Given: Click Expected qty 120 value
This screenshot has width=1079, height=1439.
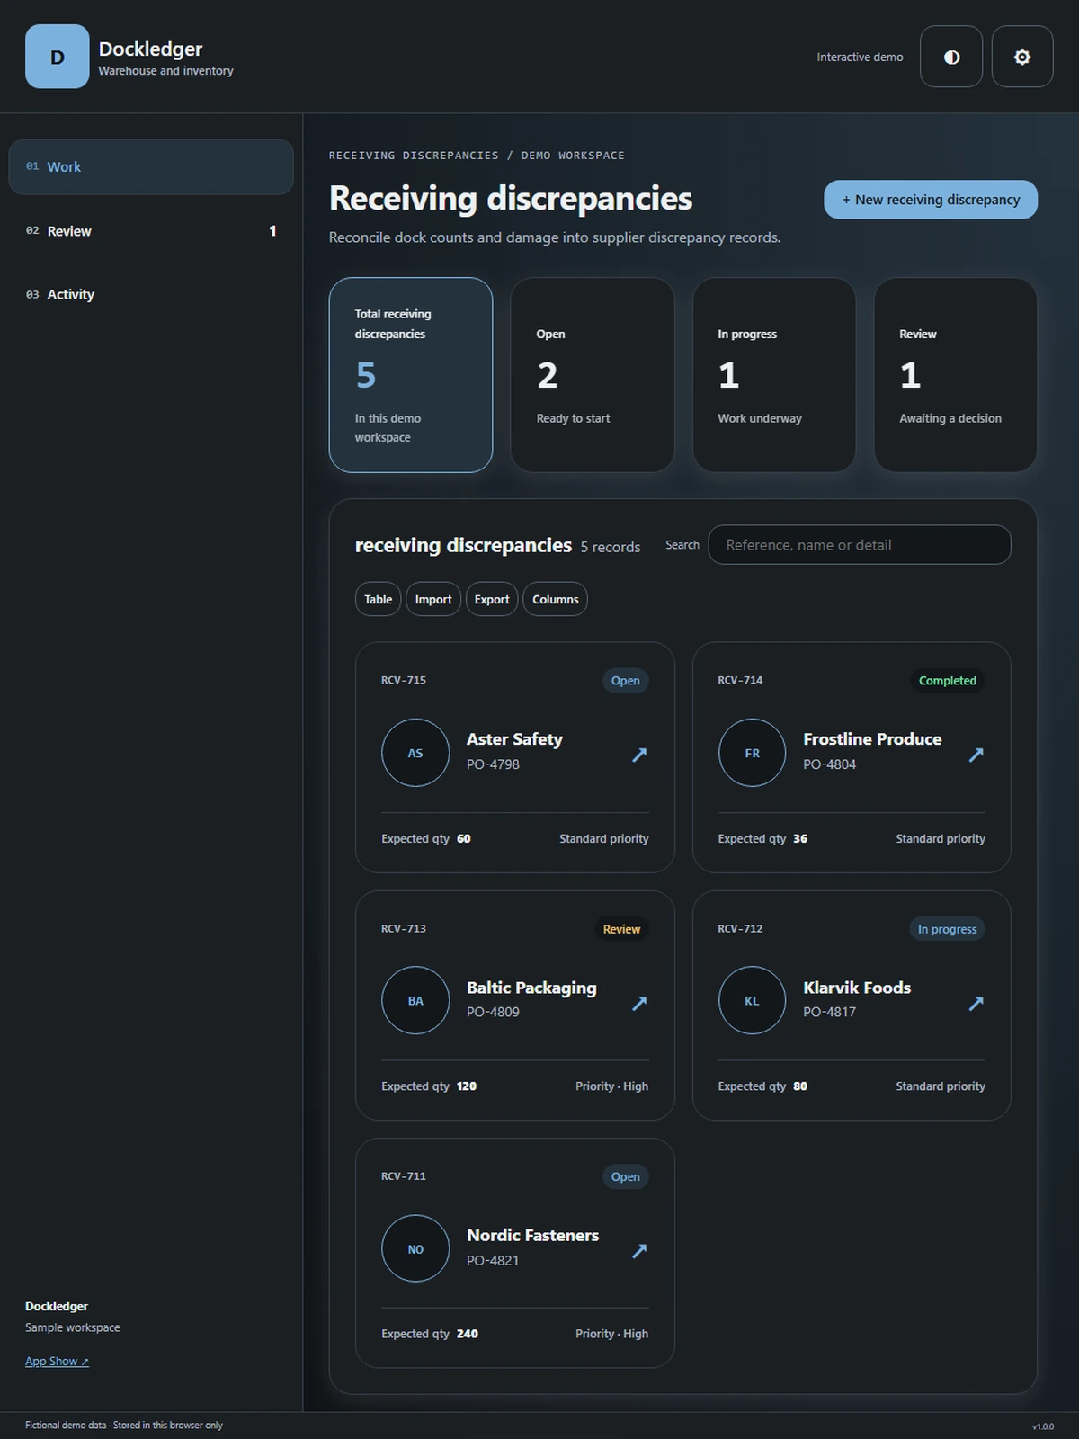Looking at the screenshot, I should tap(466, 1086).
